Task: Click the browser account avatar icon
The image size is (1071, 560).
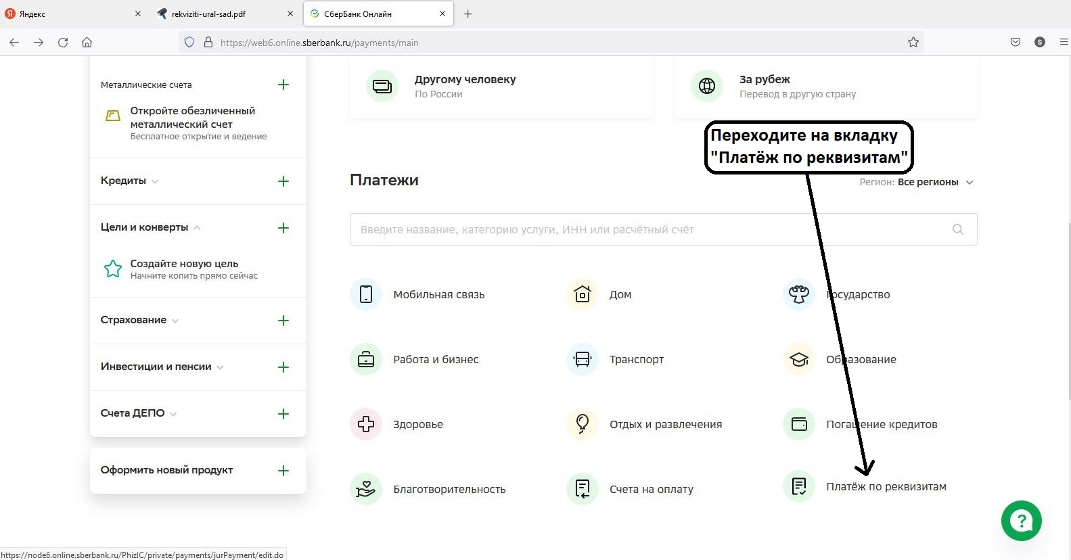Action: pyautogui.click(x=1040, y=42)
